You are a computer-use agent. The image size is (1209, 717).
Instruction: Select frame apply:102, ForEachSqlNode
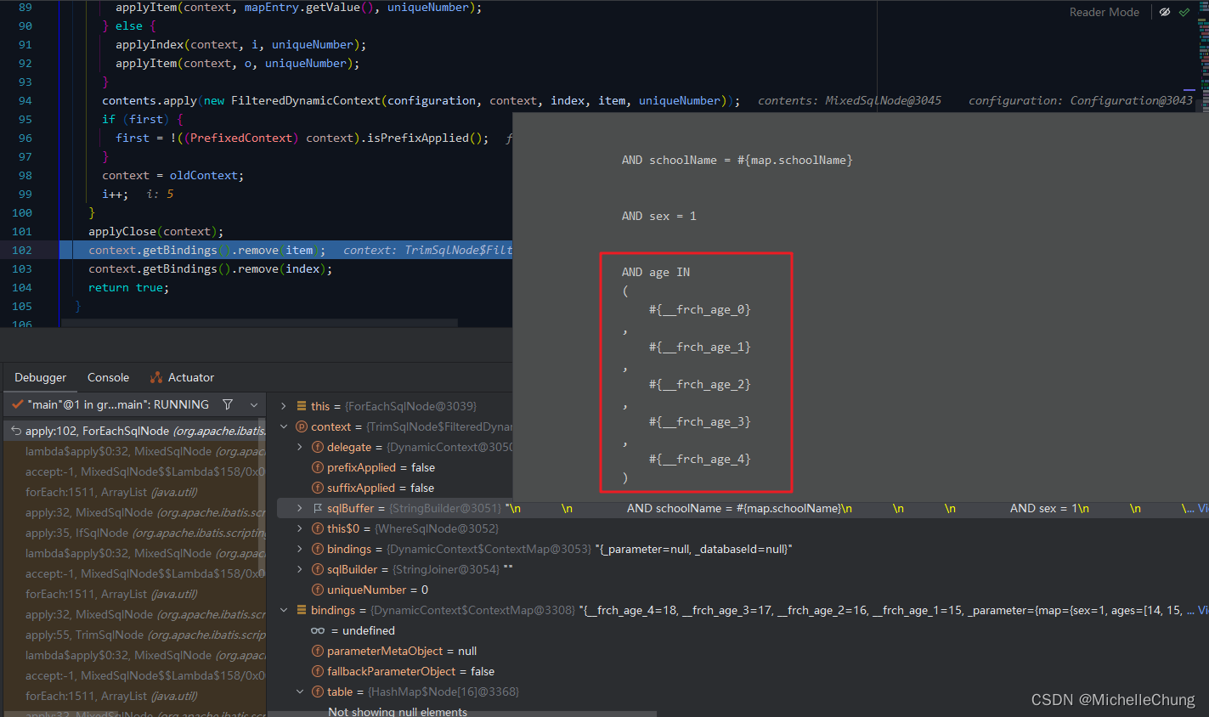pos(136,431)
